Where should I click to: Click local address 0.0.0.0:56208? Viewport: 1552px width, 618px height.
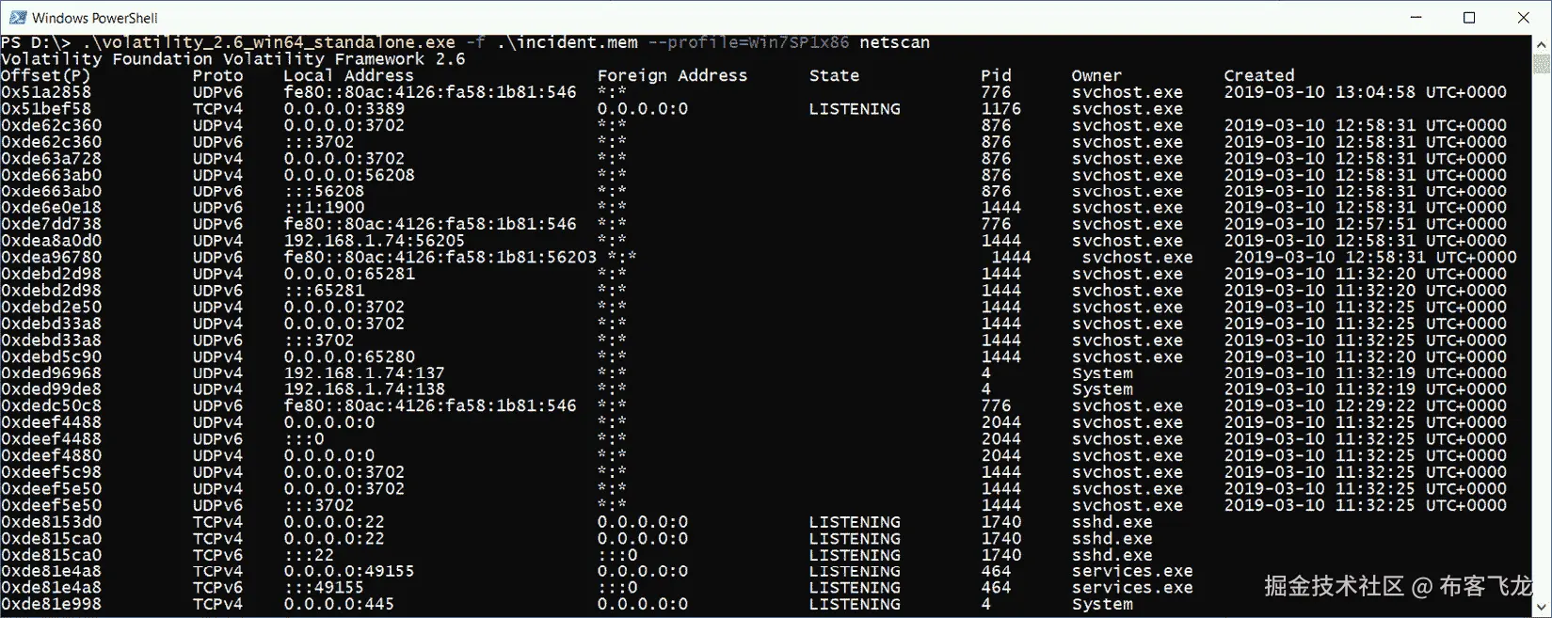349,175
